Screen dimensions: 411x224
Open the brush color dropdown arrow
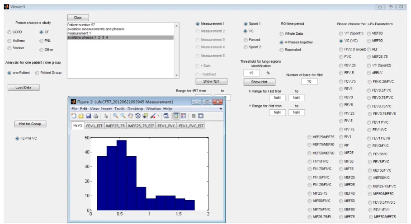coord(158,116)
